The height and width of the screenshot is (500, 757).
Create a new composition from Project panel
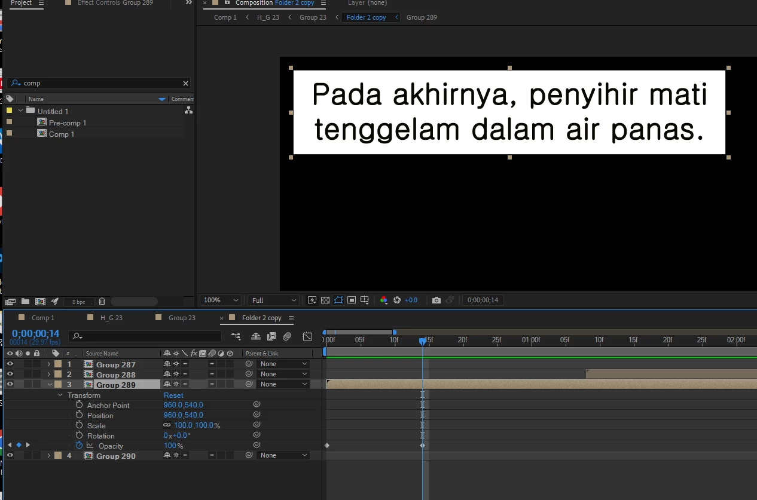[x=40, y=302]
